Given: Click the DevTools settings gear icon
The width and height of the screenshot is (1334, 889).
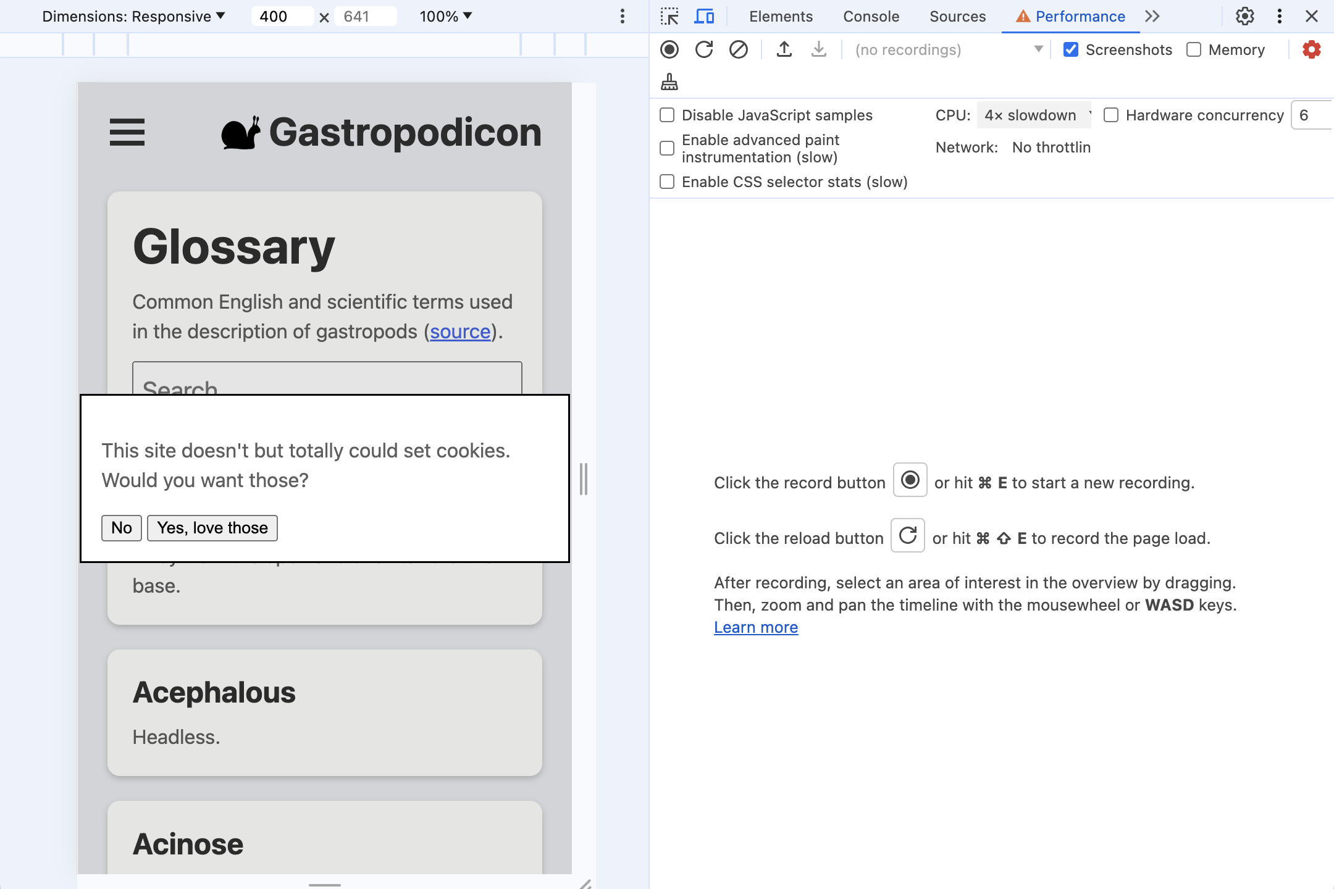Looking at the screenshot, I should 1246,17.
